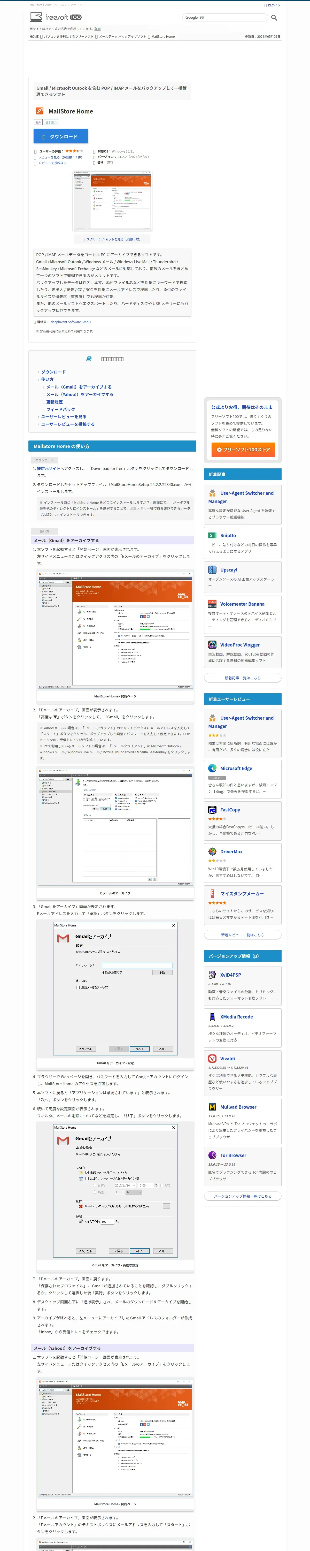
Task: Go to HOME breadcrumb
Action: (x=34, y=37)
